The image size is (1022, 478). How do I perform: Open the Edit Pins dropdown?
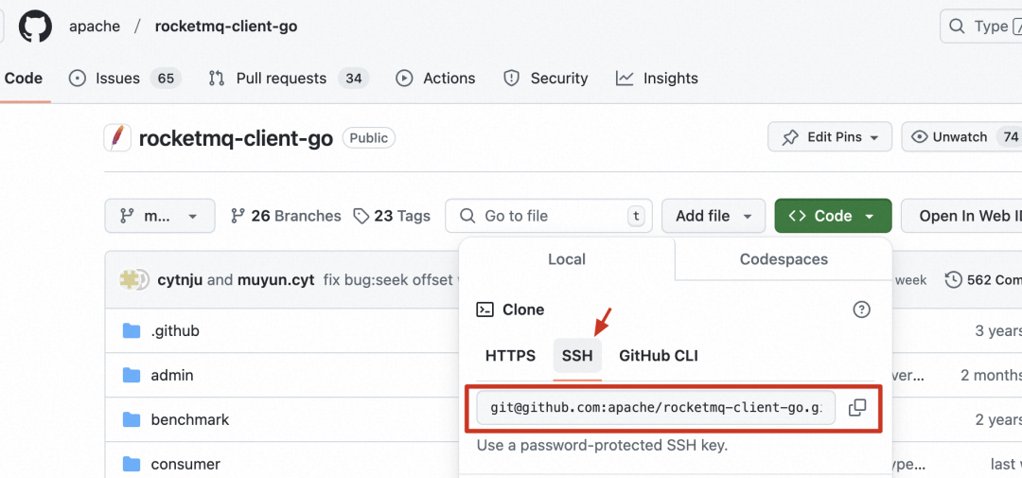point(830,137)
